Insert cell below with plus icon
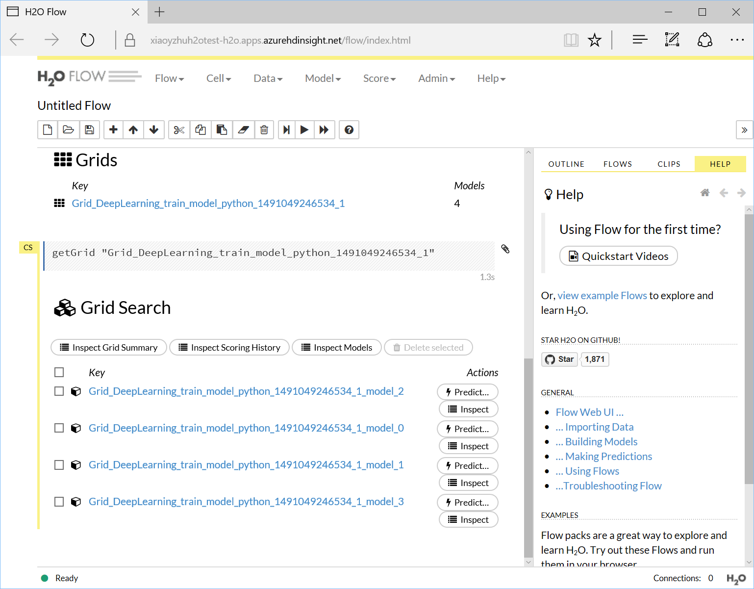The height and width of the screenshot is (589, 754). click(113, 130)
